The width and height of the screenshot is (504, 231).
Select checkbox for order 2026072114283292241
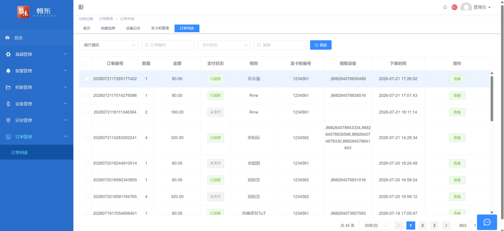pyautogui.click(x=87, y=138)
